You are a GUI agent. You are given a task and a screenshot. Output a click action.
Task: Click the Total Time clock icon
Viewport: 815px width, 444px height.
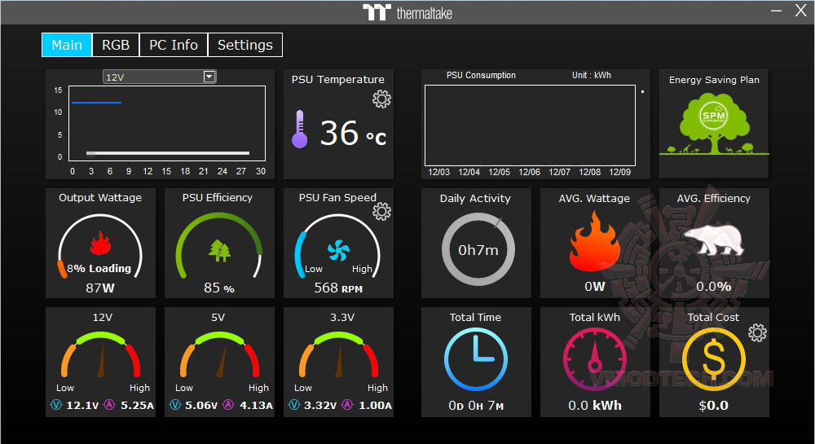(x=476, y=359)
